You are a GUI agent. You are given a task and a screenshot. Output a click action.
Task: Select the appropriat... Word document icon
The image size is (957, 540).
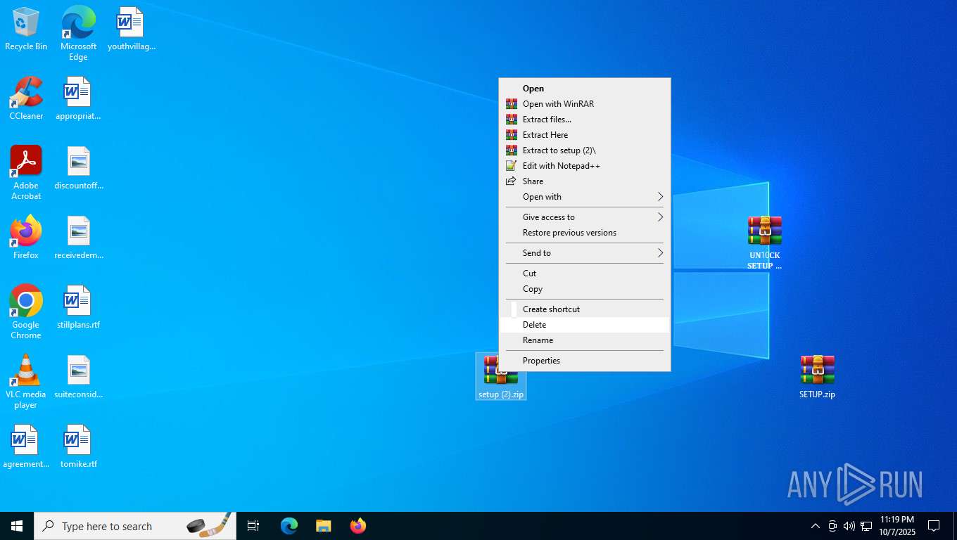[x=78, y=98]
